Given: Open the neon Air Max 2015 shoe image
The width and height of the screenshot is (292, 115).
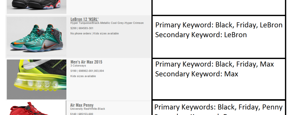Looking at the screenshot, I should point(36,79).
